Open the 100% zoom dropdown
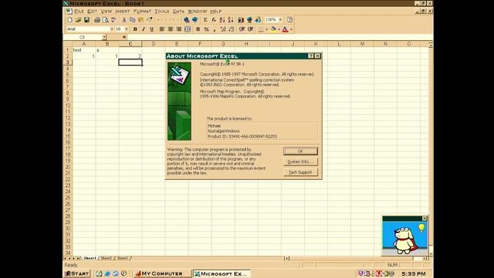Image resolution: width=494 pixels, height=278 pixels. (x=280, y=20)
